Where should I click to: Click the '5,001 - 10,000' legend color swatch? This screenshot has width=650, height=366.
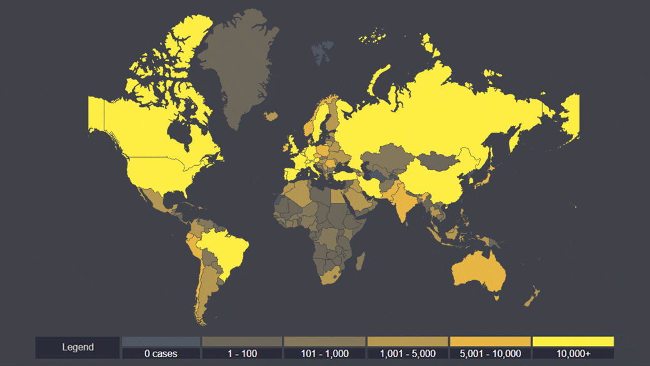point(491,342)
